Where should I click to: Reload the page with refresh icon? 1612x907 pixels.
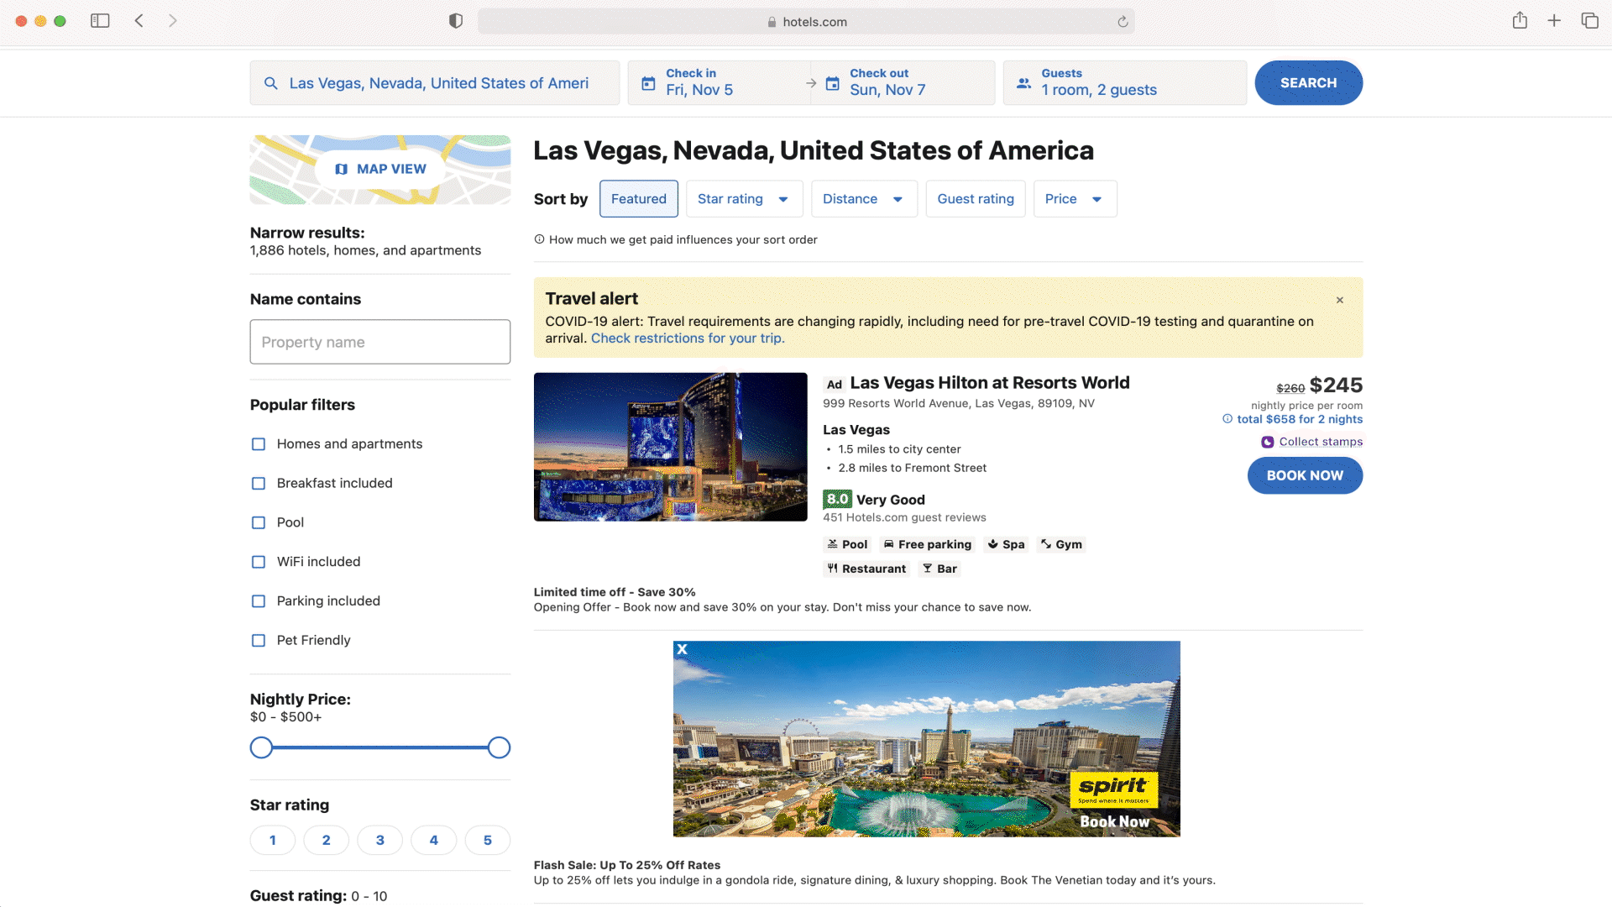point(1123,22)
